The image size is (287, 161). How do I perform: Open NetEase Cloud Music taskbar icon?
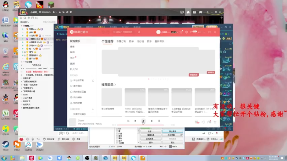pyautogui.click(x=32, y=158)
